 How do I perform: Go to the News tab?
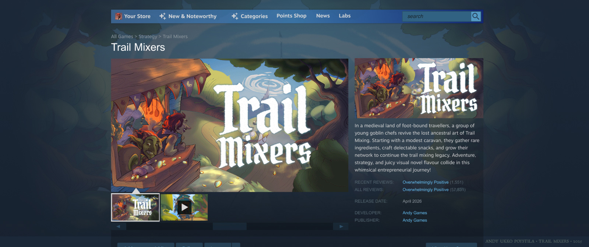point(323,16)
